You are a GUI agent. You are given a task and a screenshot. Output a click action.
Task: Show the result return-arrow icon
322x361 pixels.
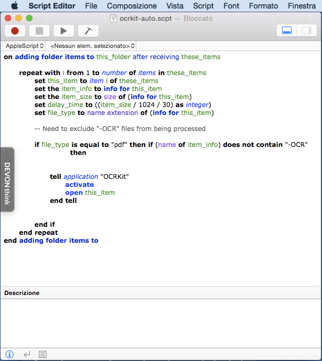point(27,354)
